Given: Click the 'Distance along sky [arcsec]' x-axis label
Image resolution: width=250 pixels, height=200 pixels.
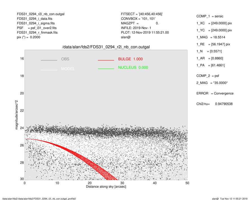Looking at the screenshot, I should (x=106, y=187).
